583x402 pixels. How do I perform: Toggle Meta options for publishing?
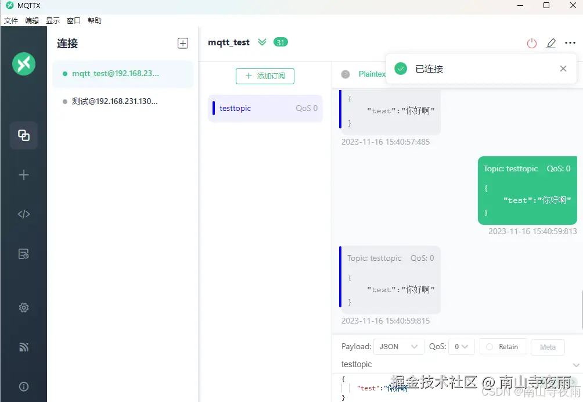pyautogui.click(x=548, y=346)
